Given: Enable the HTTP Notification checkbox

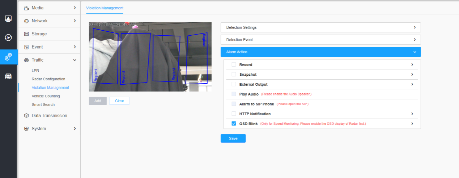Looking at the screenshot, I should click(234, 114).
